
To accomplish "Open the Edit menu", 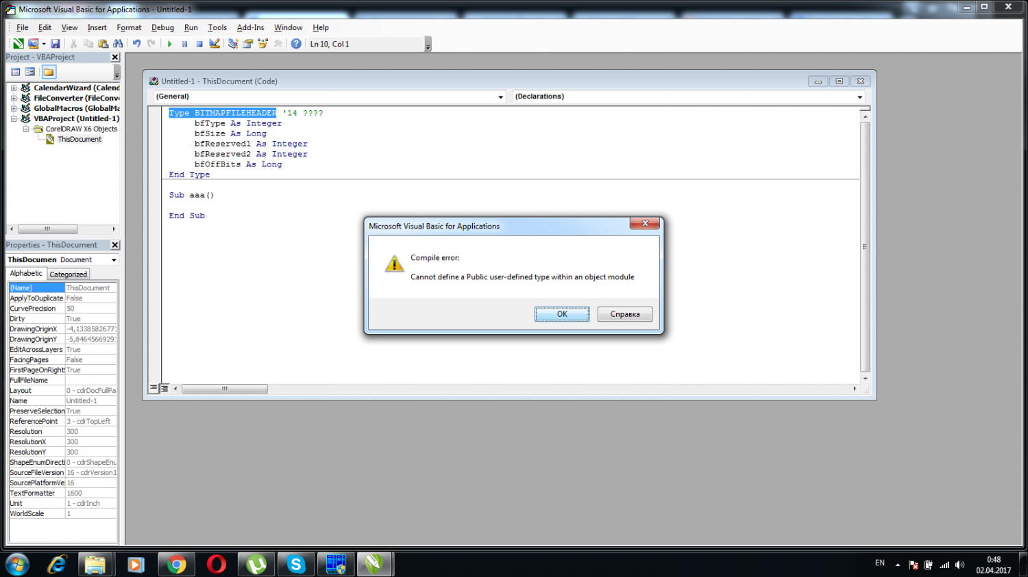I will pyautogui.click(x=45, y=27).
